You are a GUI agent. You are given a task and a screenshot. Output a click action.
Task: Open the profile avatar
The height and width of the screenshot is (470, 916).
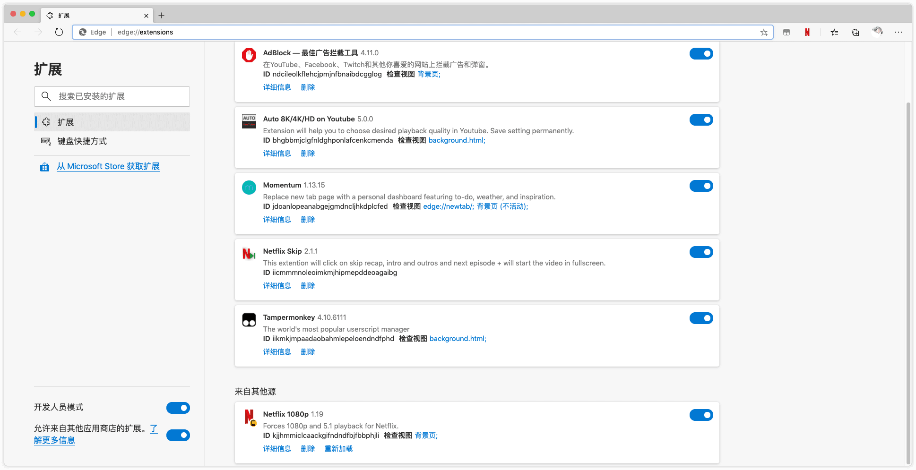tap(877, 32)
